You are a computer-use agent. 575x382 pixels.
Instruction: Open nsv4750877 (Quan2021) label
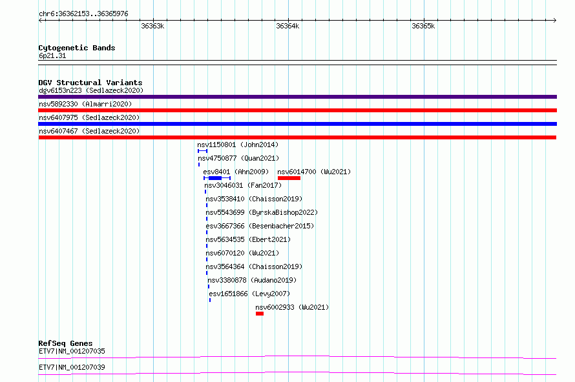238,158
